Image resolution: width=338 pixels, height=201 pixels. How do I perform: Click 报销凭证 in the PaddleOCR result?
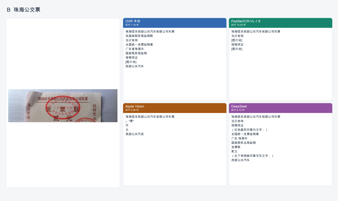coord(237,45)
